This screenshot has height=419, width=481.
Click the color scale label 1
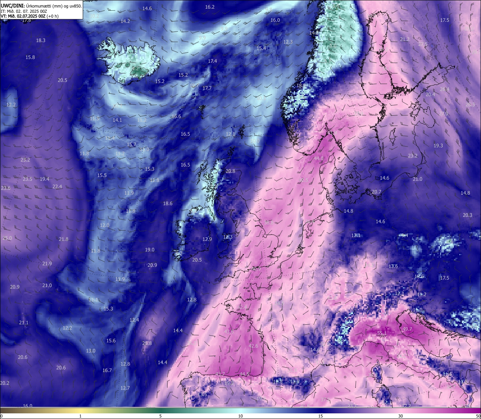click(80, 416)
